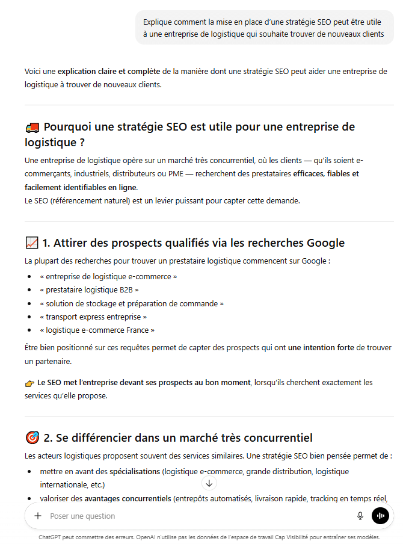Click the bullet « solution de stockage et préparation »

point(131,303)
